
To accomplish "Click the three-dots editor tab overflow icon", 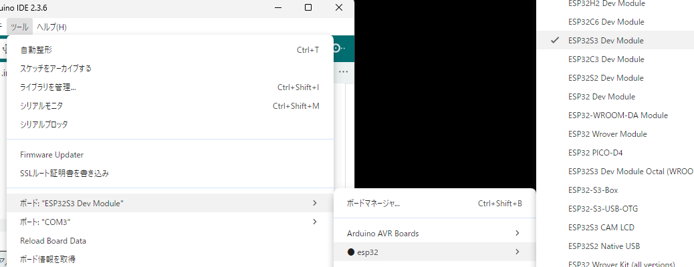I will 343,71.
